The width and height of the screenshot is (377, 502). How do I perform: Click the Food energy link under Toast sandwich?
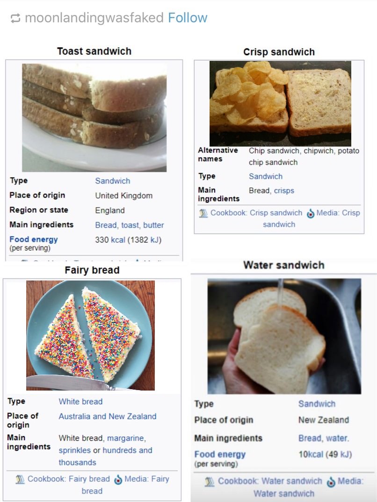point(34,239)
